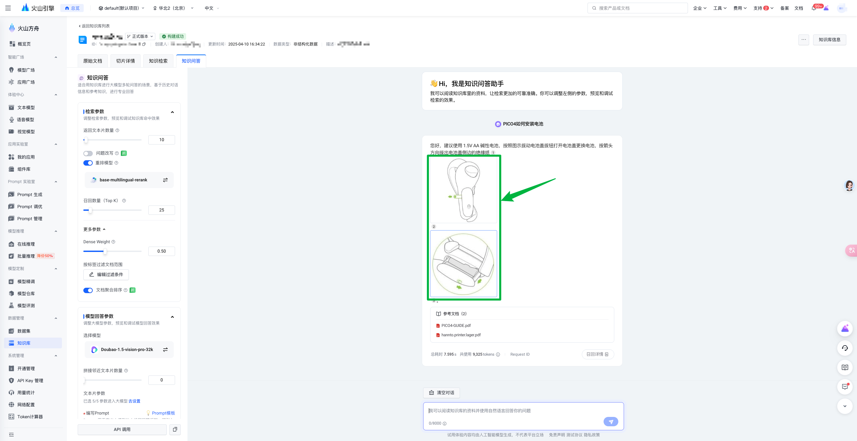Open the 华北2（北京）region dropdown
857x441 pixels.
173,8
